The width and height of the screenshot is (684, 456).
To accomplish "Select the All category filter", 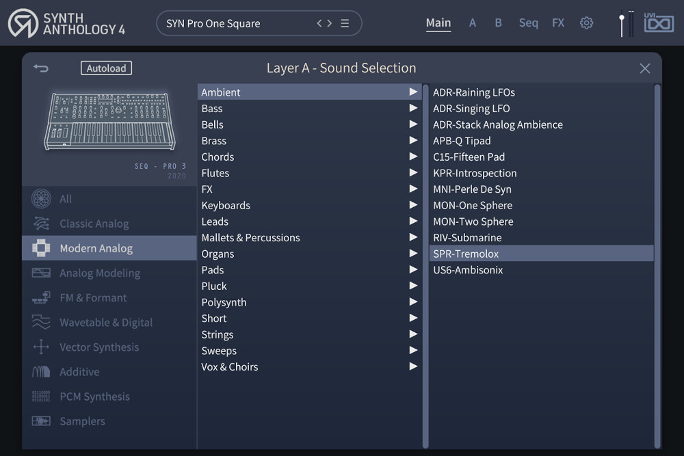I will point(42,198).
